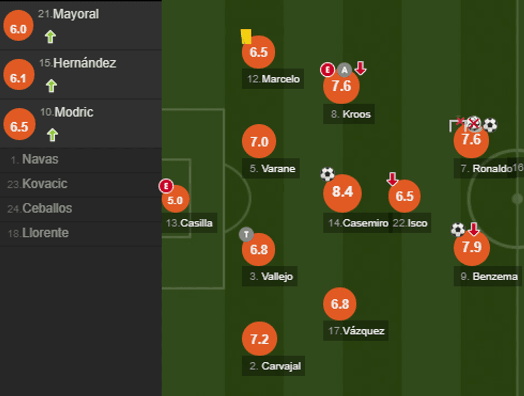Click the green arrow under Hernández
Screen dimensions: 524x396
[x=51, y=86]
